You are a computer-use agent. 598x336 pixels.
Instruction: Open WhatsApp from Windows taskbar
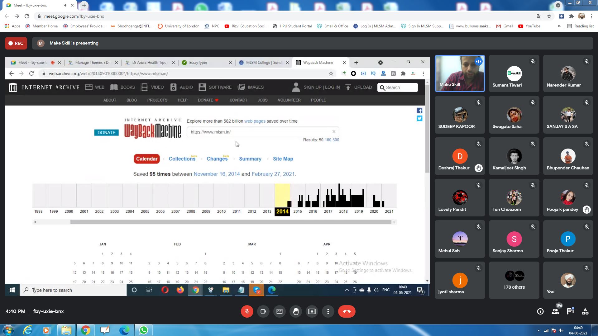(x=144, y=330)
